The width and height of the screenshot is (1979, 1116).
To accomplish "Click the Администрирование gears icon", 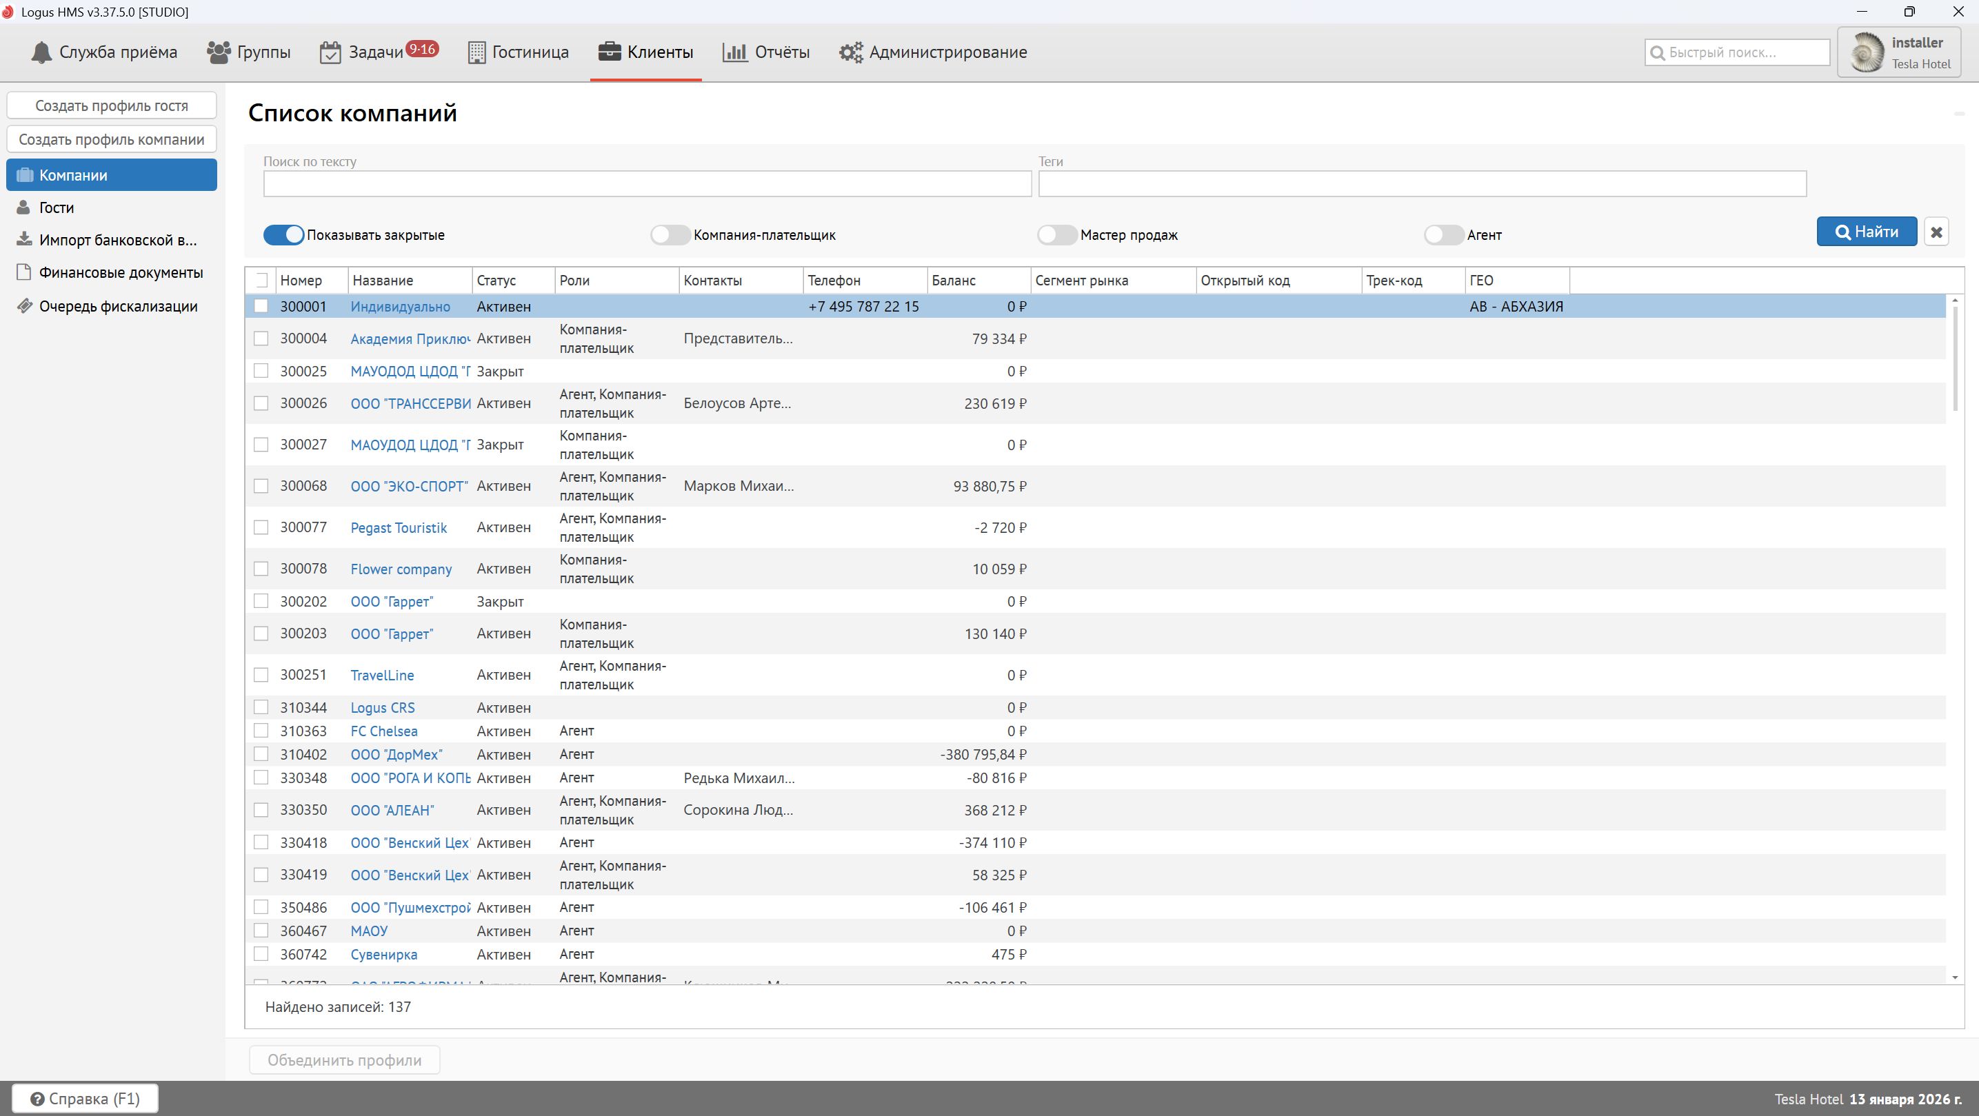I will [x=850, y=52].
